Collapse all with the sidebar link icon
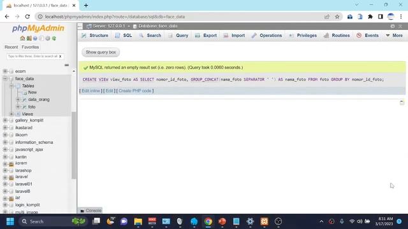Screen dimensions: 408x229 (x=66, y=65)
